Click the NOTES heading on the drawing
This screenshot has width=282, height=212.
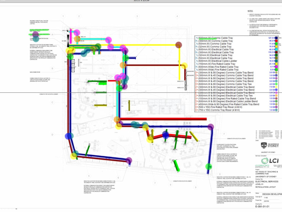[x=250, y=11]
